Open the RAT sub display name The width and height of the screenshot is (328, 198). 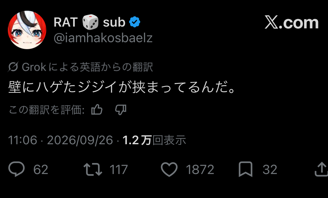pos(90,22)
